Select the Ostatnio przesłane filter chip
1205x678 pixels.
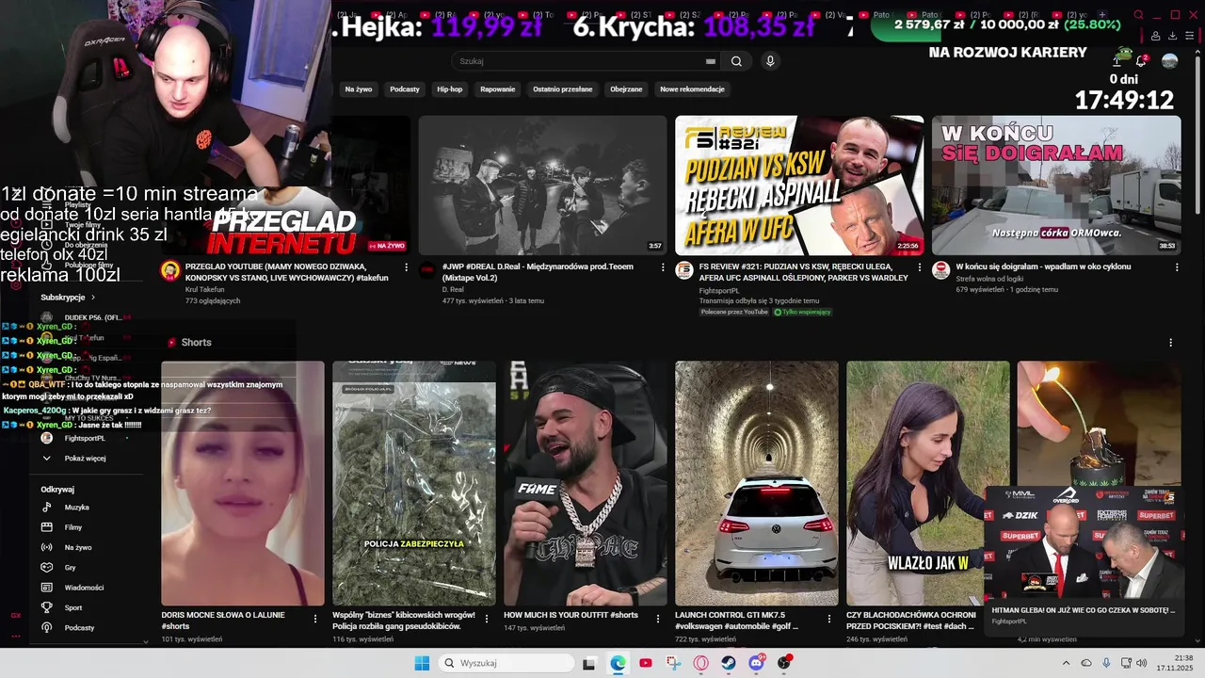(x=563, y=89)
